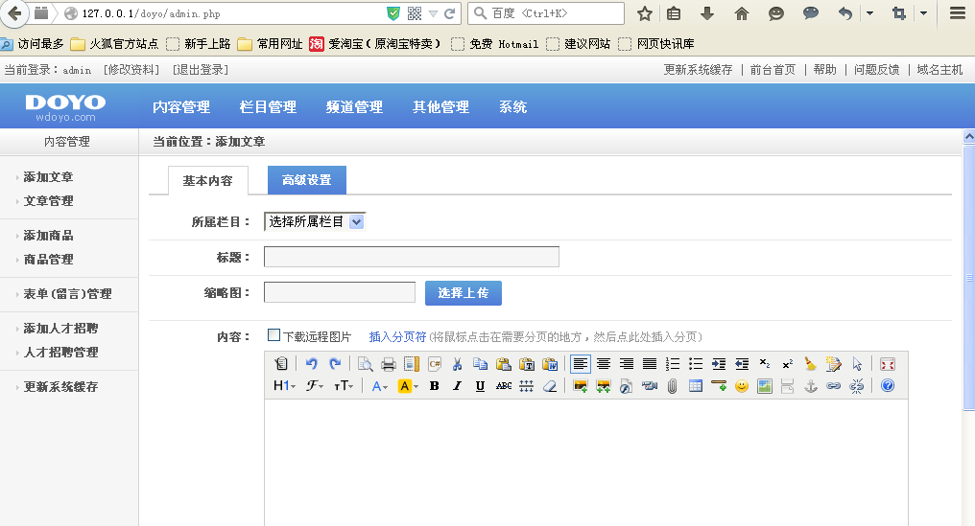Click the Insert image icon

pyautogui.click(x=581, y=386)
